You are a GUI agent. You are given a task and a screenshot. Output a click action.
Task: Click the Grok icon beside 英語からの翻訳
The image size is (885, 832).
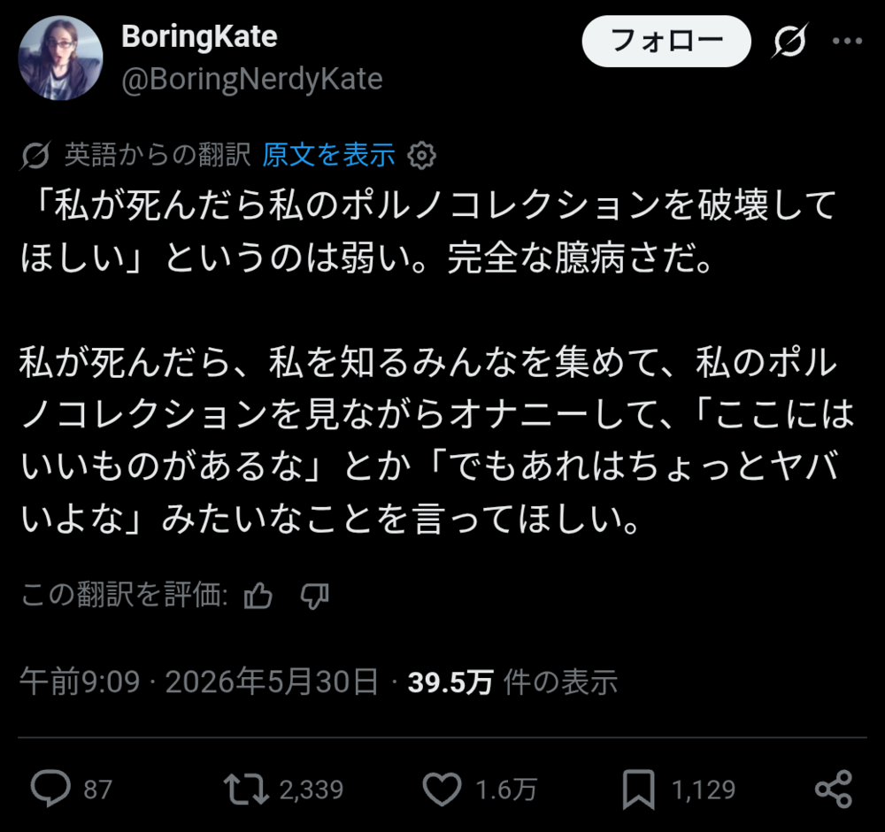click(35, 155)
